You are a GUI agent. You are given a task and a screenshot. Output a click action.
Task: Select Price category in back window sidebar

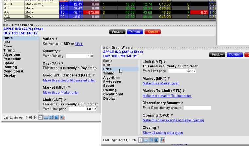click(8, 46)
